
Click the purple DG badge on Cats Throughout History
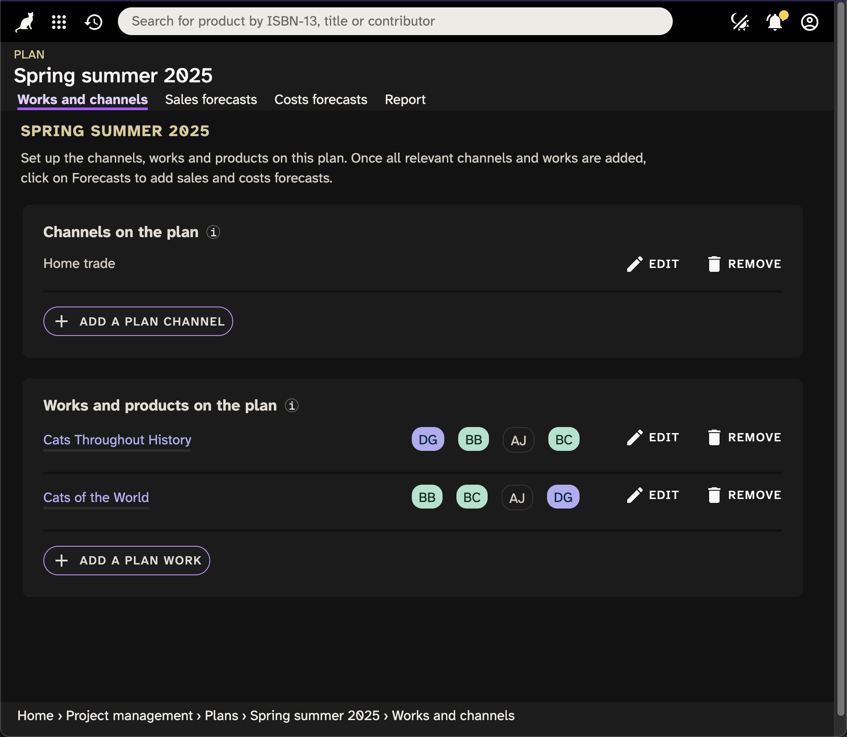(x=428, y=440)
